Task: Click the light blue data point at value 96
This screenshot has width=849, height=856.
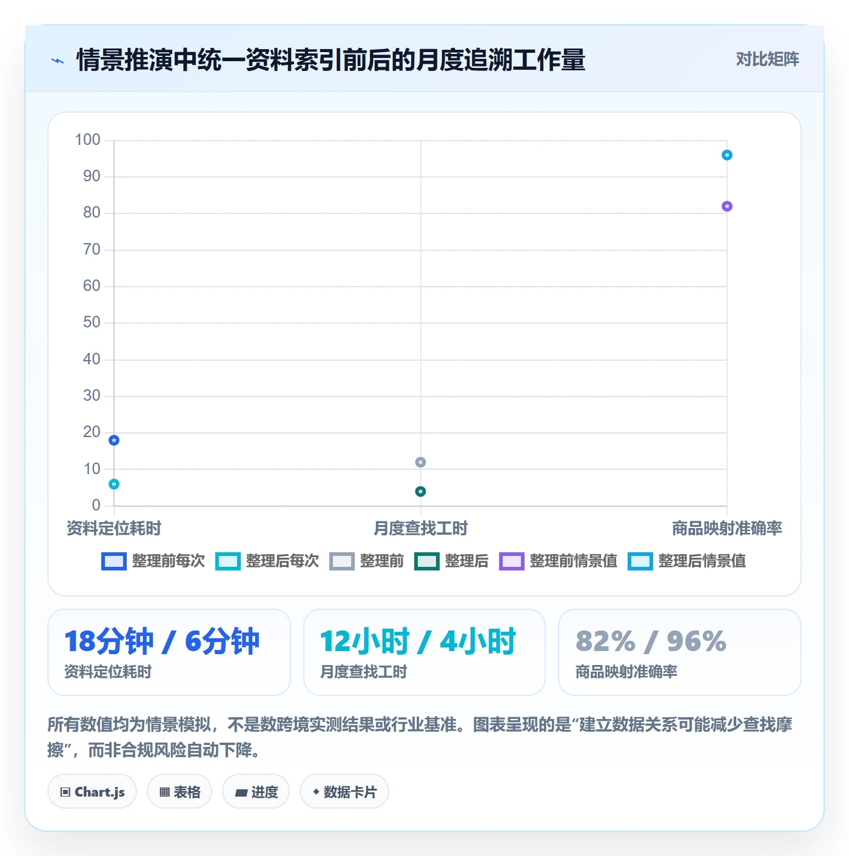Action: (727, 155)
